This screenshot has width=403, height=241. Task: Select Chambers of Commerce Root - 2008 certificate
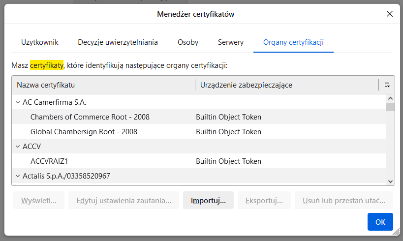[90, 117]
